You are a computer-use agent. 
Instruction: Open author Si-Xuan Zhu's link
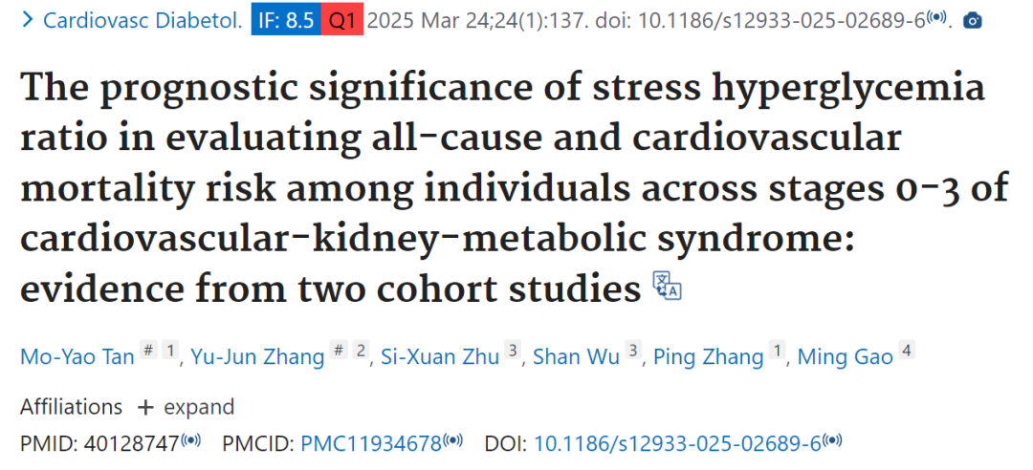(438, 356)
